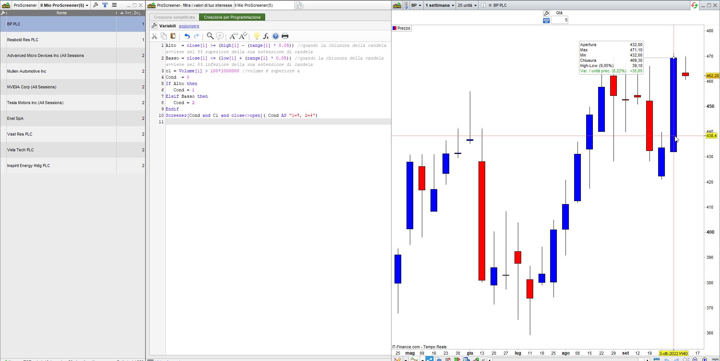Toggle comment with the speech bubble icon
The width and height of the screenshot is (720, 361).
click(x=220, y=36)
